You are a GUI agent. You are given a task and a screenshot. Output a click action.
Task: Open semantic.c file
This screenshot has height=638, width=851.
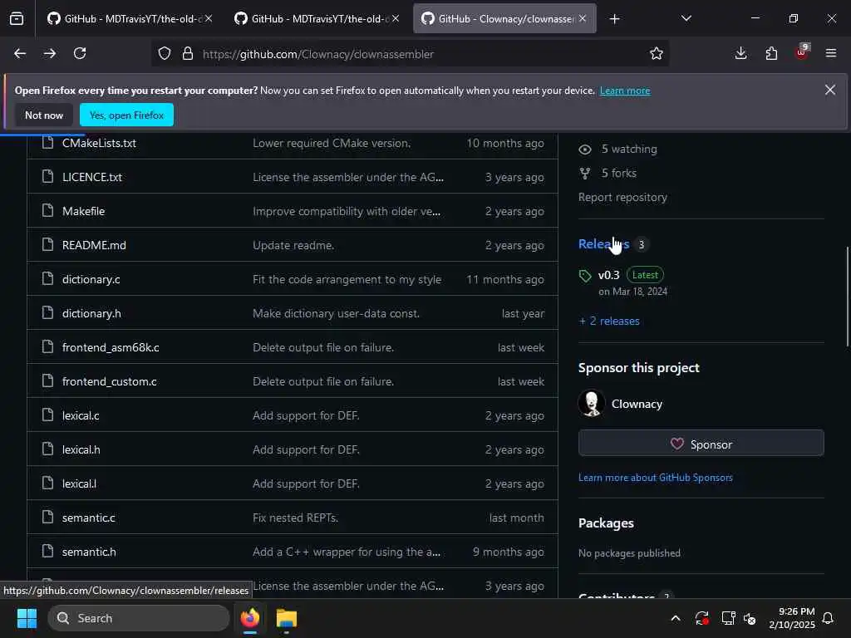coord(88,518)
